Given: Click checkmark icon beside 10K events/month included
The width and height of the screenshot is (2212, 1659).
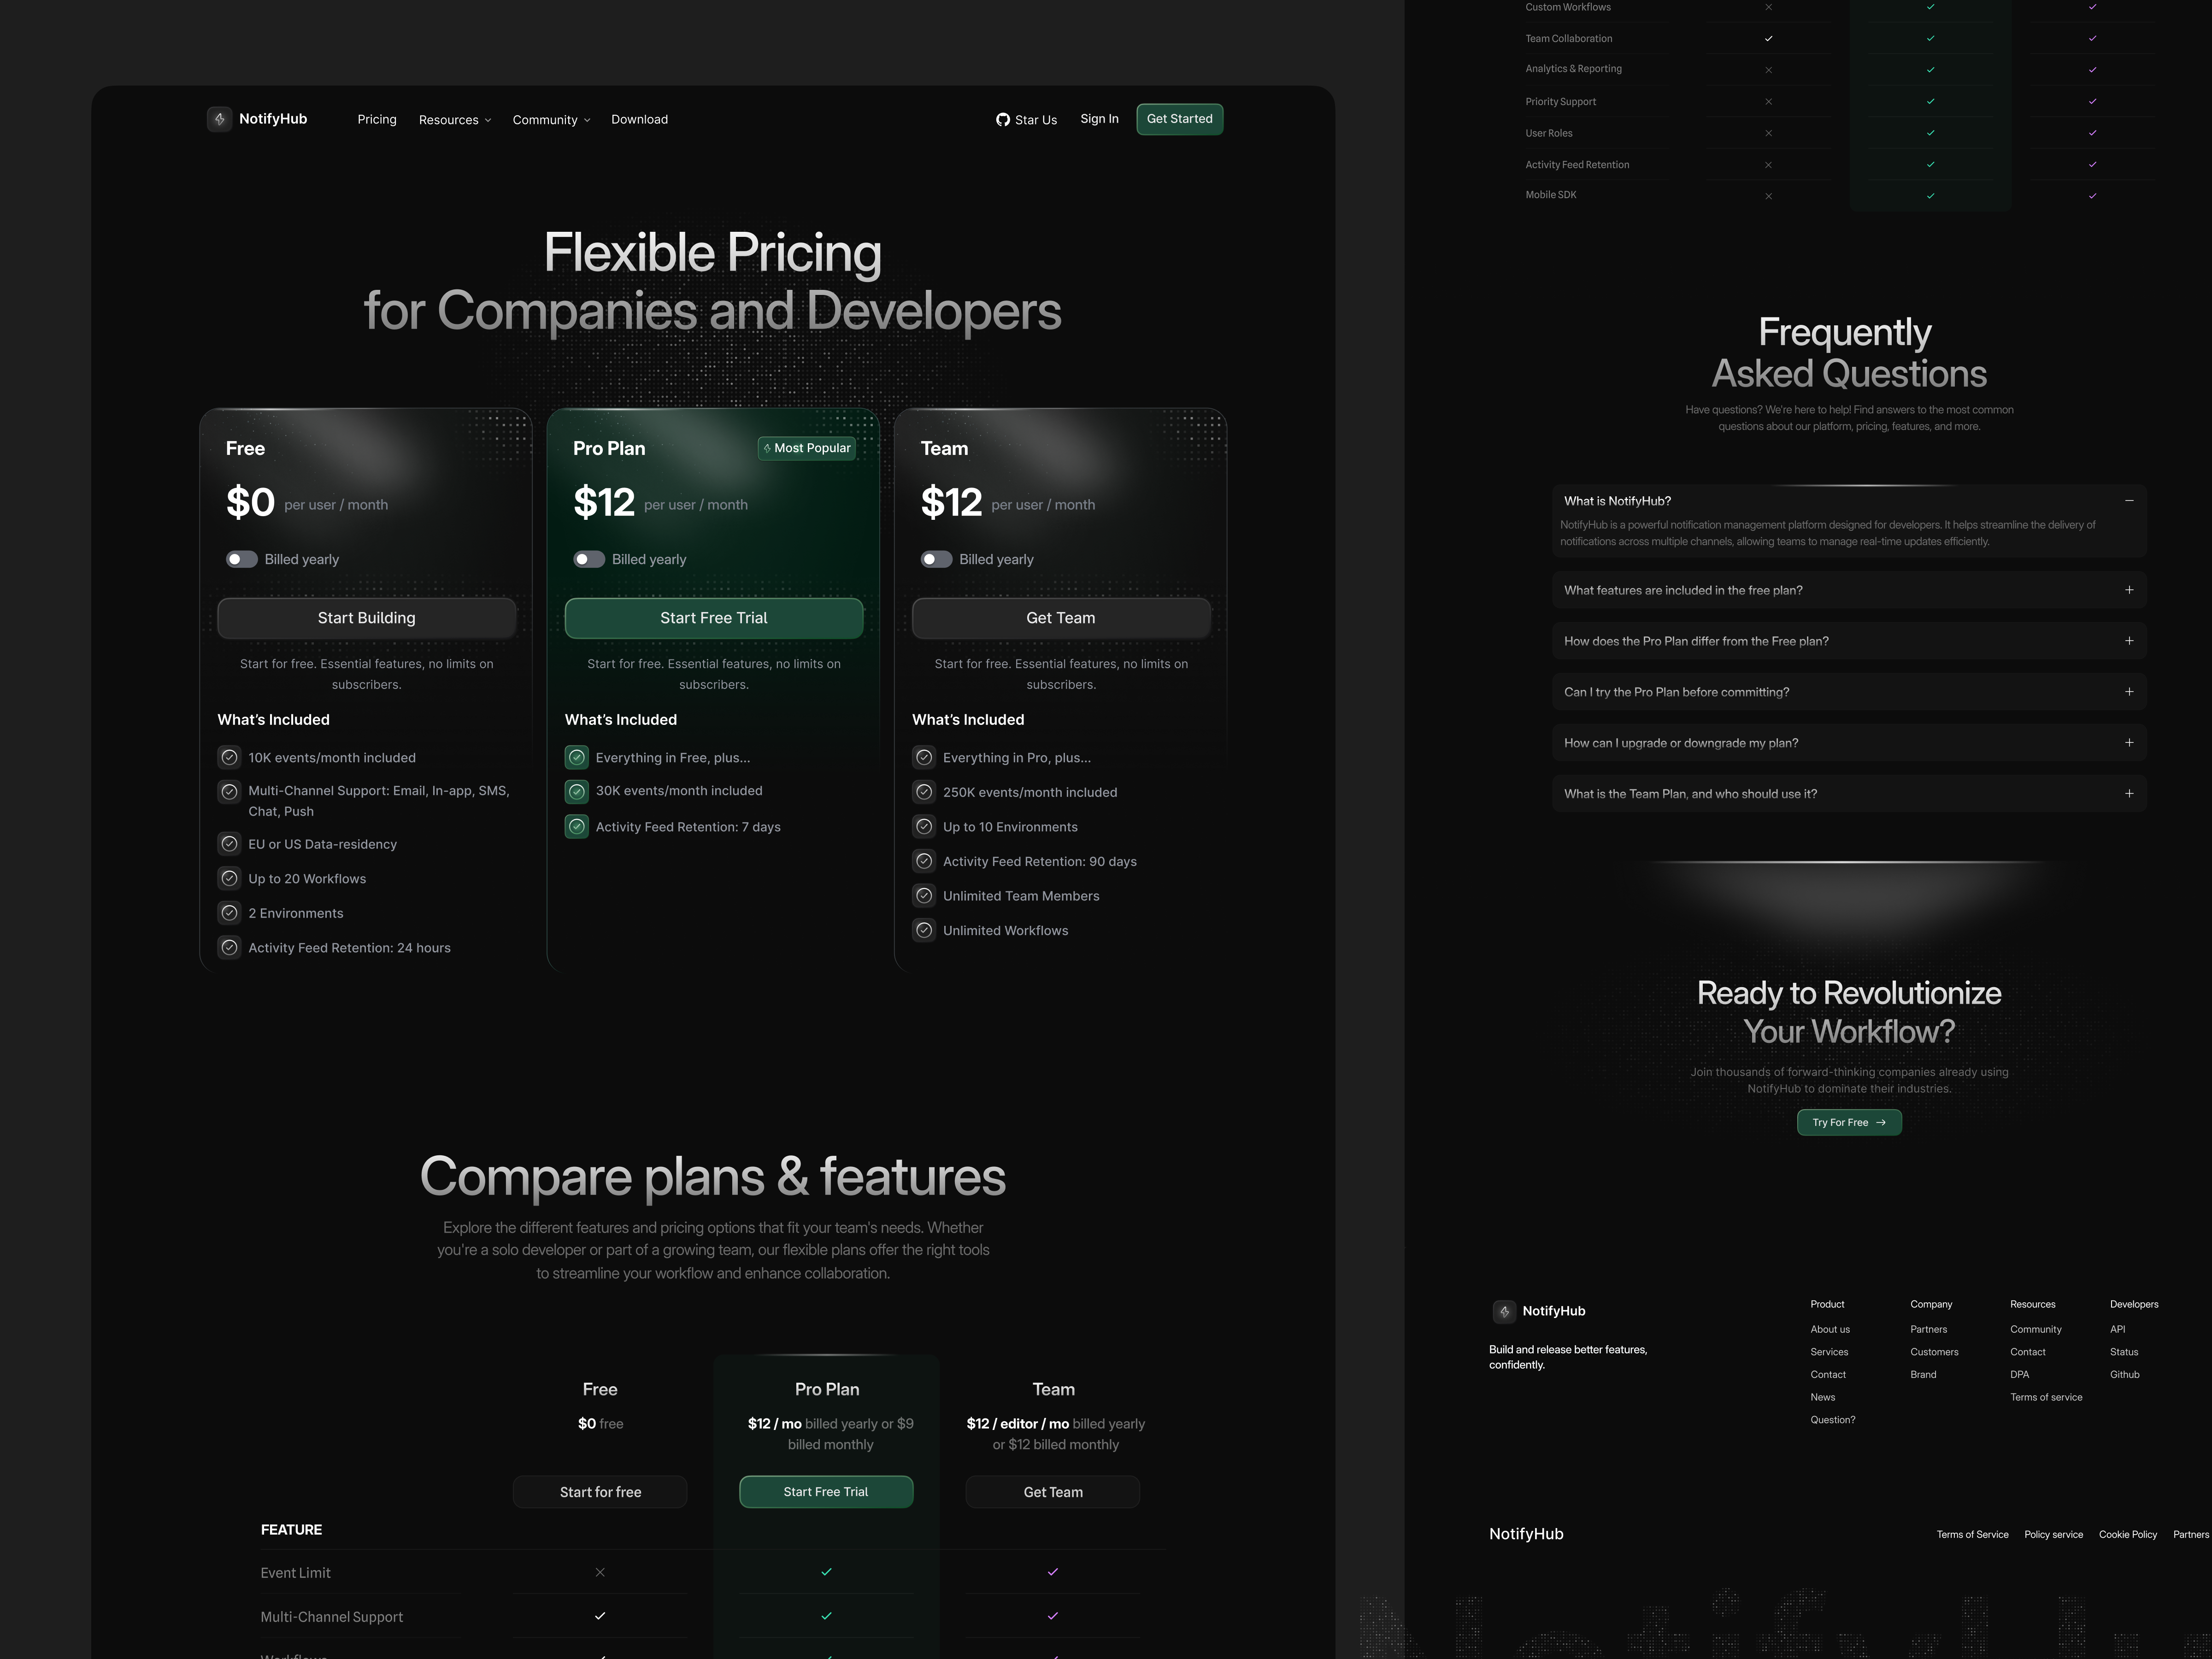Looking at the screenshot, I should click(x=229, y=758).
